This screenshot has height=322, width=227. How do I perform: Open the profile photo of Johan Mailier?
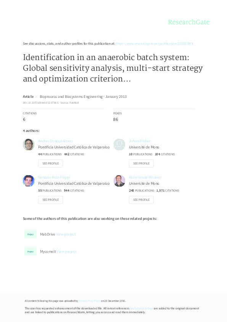click(x=119, y=145)
